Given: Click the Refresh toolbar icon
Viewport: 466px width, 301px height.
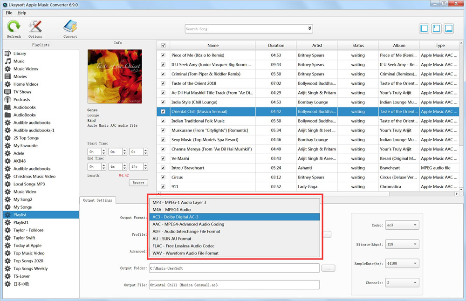Looking at the screenshot, I should click(14, 27).
